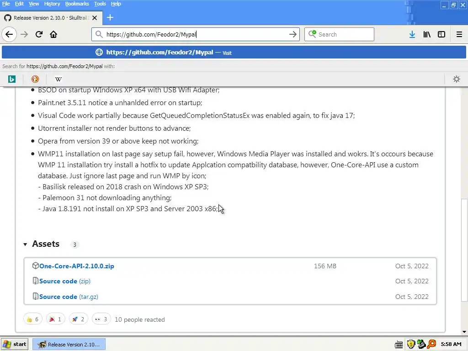The image size is (468, 351).
Task: Click the thumbs-up reaction button
Action: 33,319
